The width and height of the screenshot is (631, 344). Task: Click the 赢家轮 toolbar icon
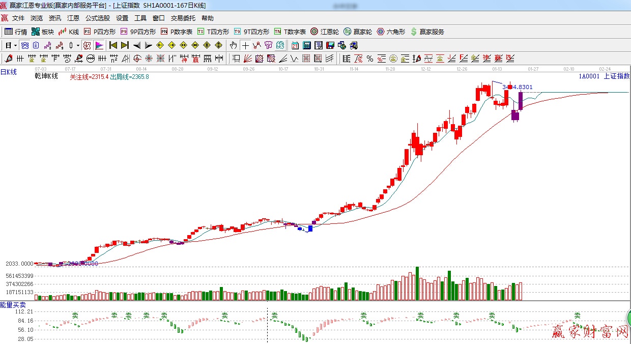coord(358,32)
